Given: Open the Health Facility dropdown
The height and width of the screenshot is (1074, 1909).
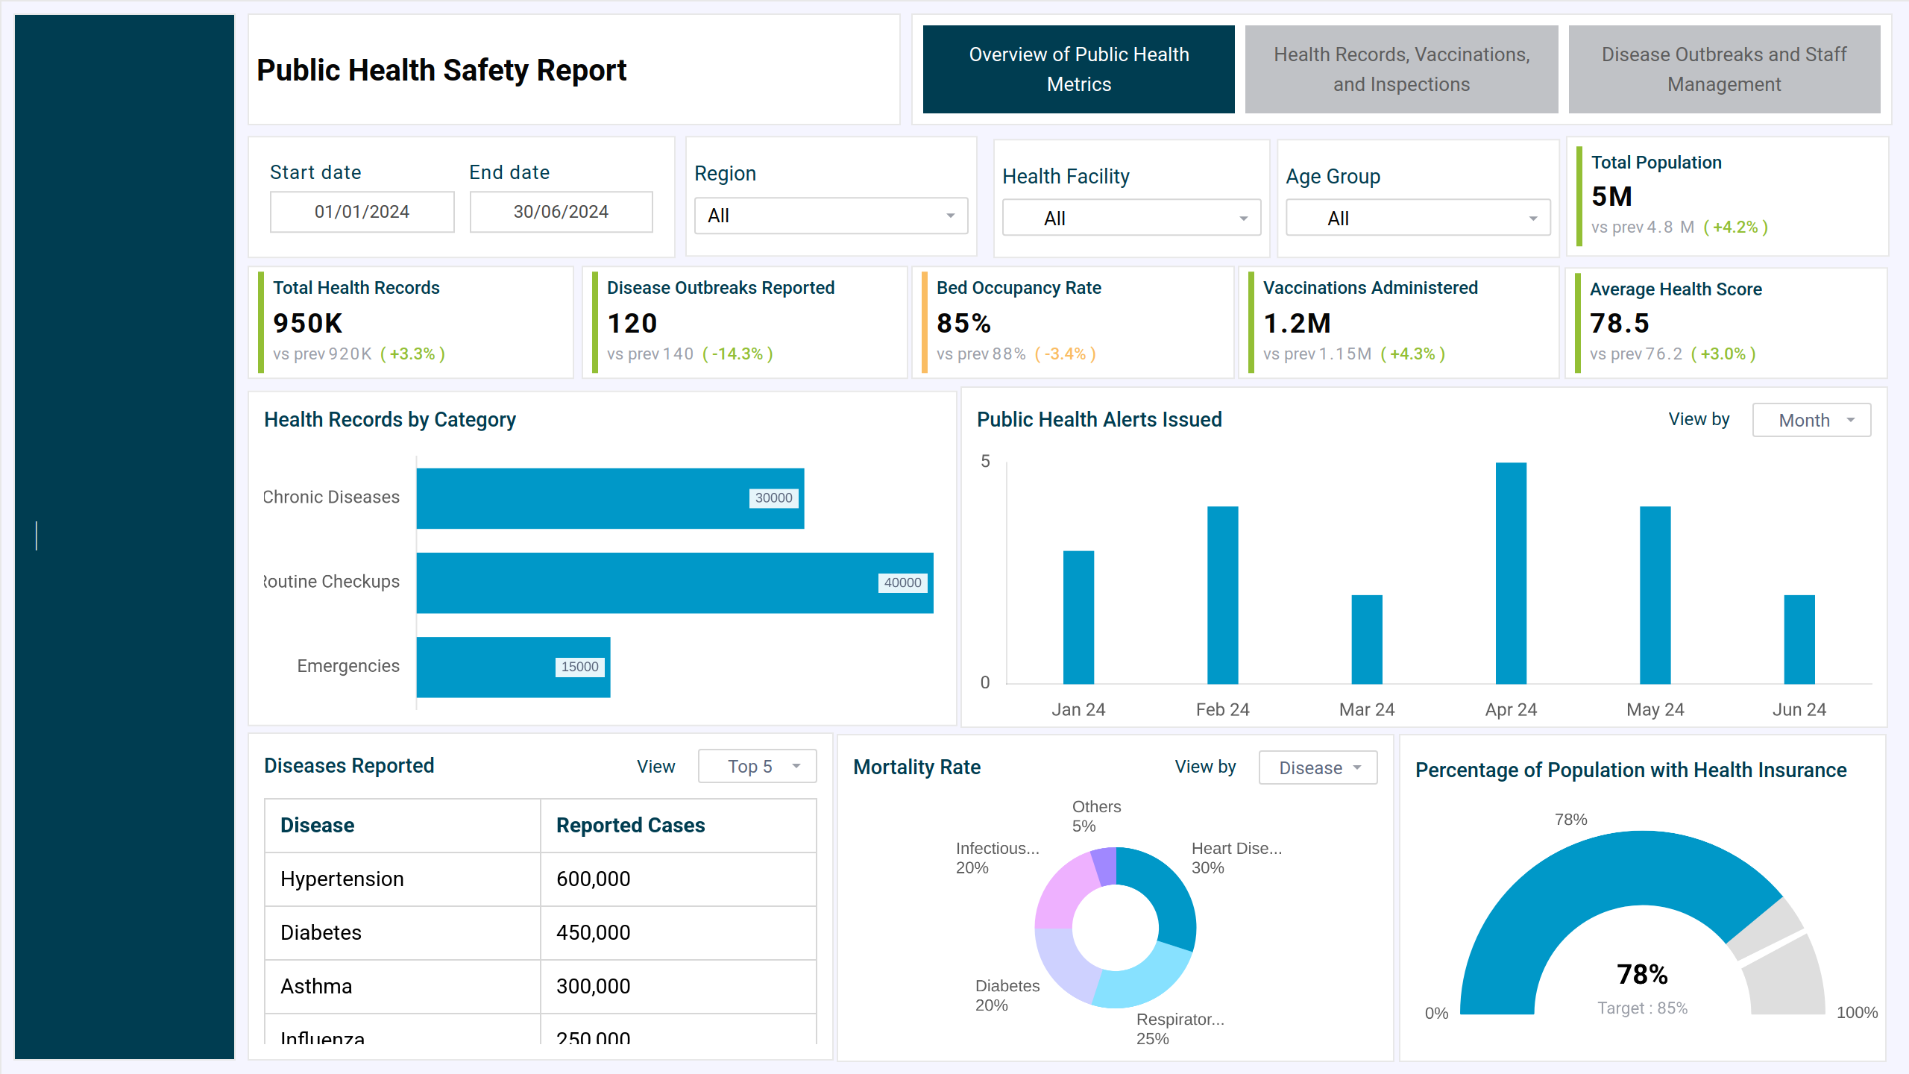Looking at the screenshot, I should [x=1131, y=218].
